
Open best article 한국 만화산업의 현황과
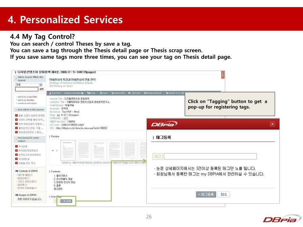tap(30, 124)
